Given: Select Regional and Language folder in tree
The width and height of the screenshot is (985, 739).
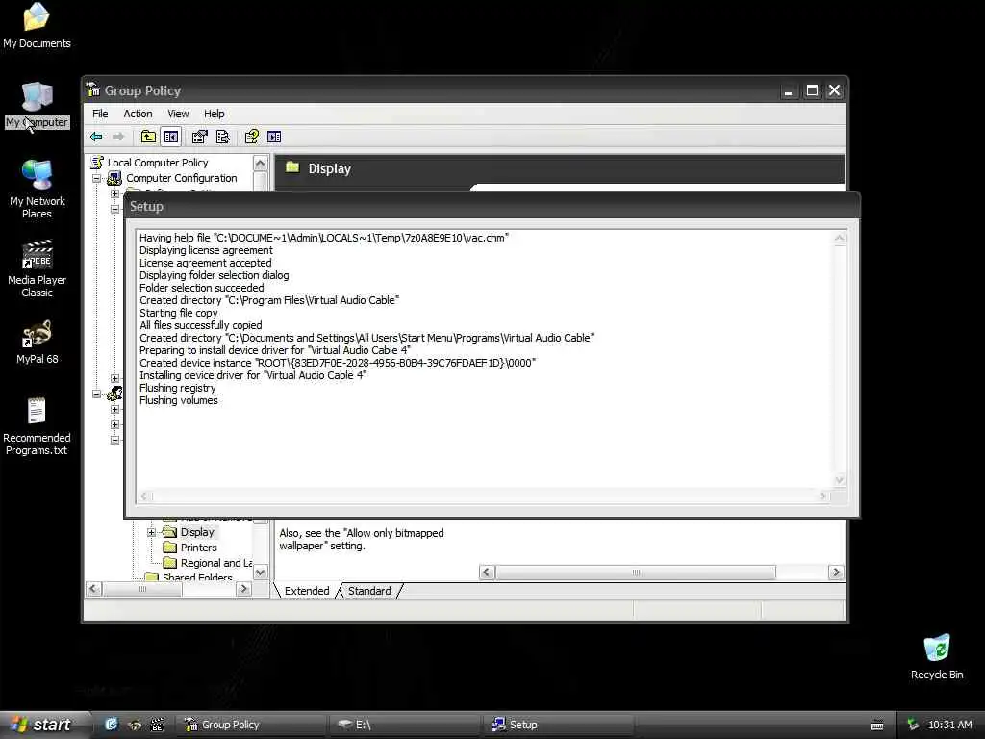Looking at the screenshot, I should click(x=216, y=563).
